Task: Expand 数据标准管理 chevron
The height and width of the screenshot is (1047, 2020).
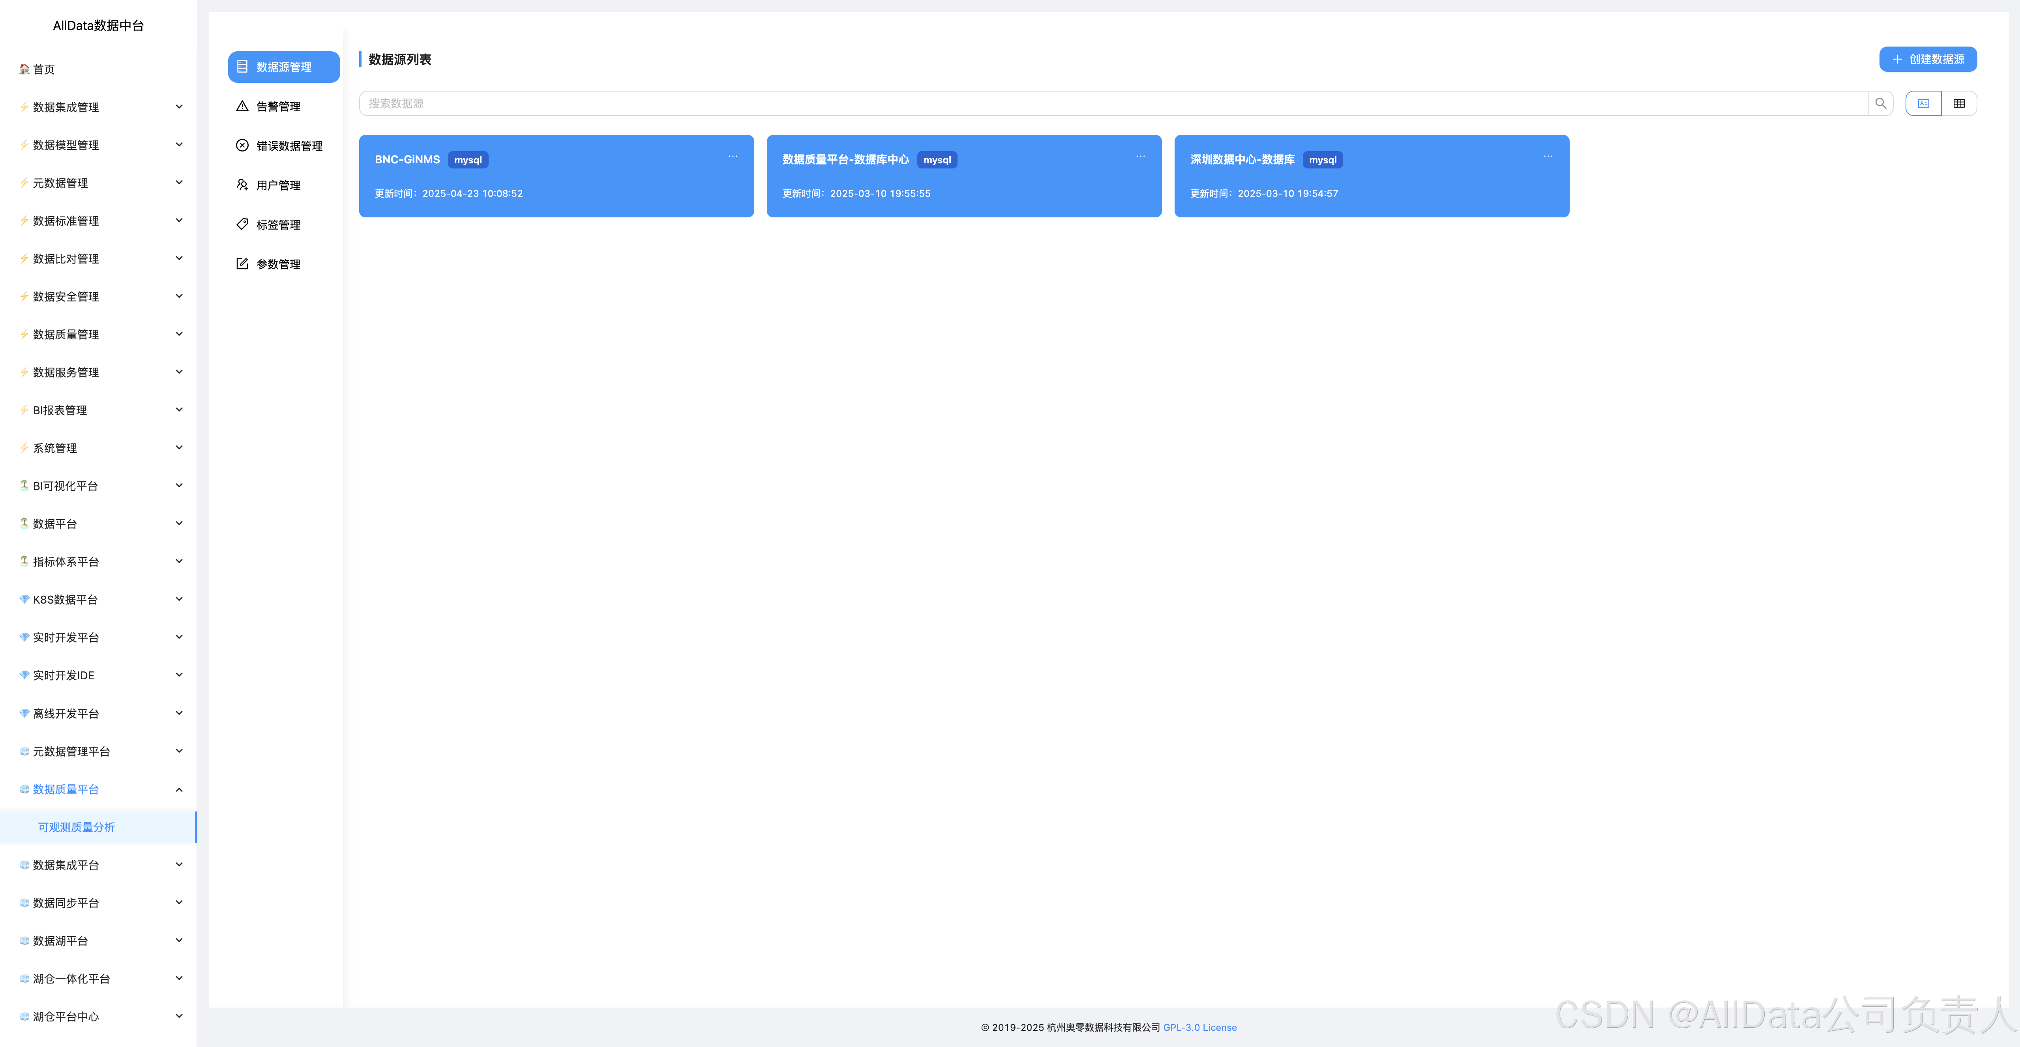Action: 179,220
